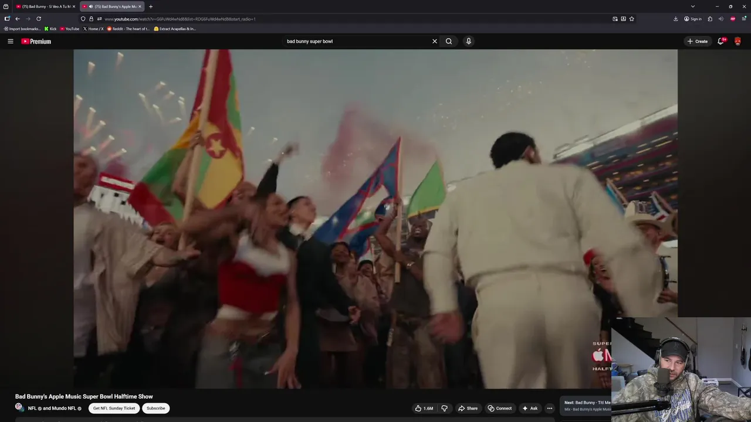
Task: Click the magnifier search button
Action: coord(449,41)
